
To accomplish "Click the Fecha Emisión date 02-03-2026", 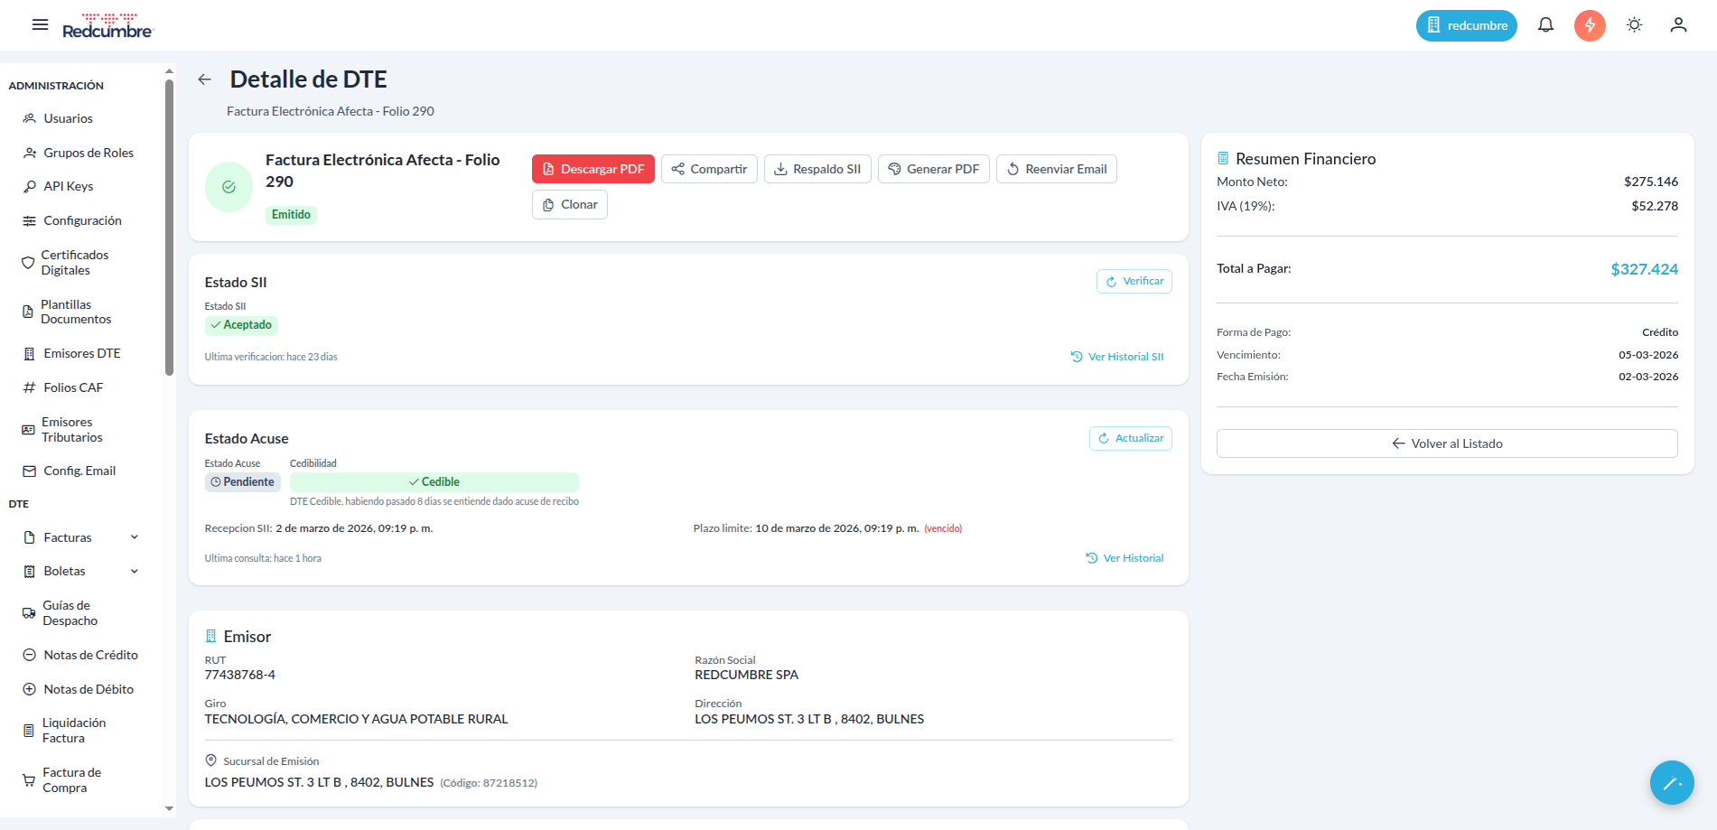I will (x=1648, y=377).
